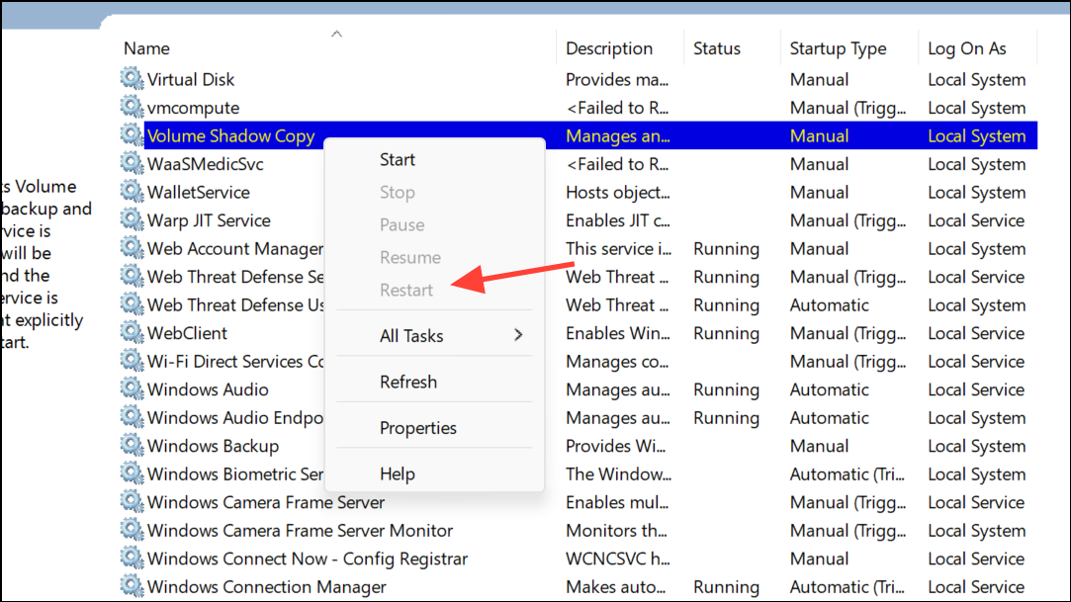The height and width of the screenshot is (602, 1071).
Task: Click the Volume Shadow Copy gear icon
Action: coord(132,134)
